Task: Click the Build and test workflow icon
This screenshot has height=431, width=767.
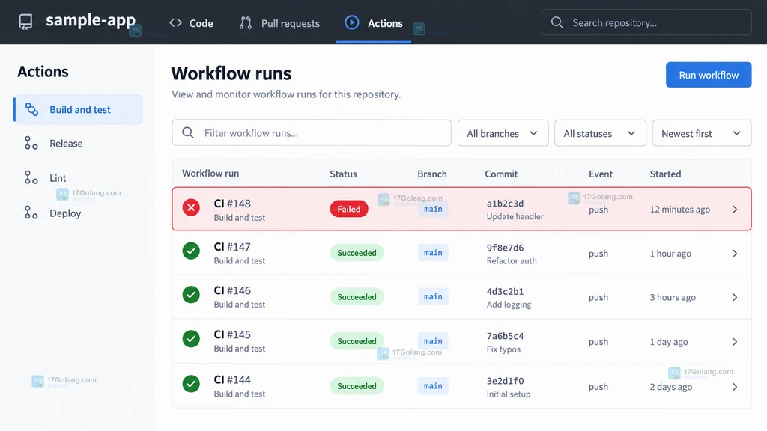Action: tap(31, 109)
